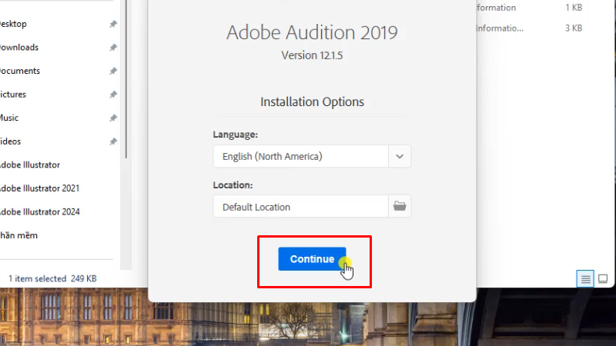
Task: Open Desktop in File Explorer sidebar
Action: pyautogui.click(x=13, y=24)
